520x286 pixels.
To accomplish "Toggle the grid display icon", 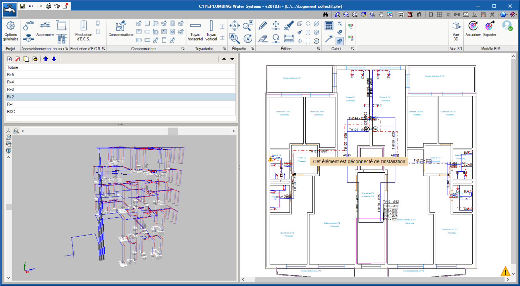I will coord(439,15).
